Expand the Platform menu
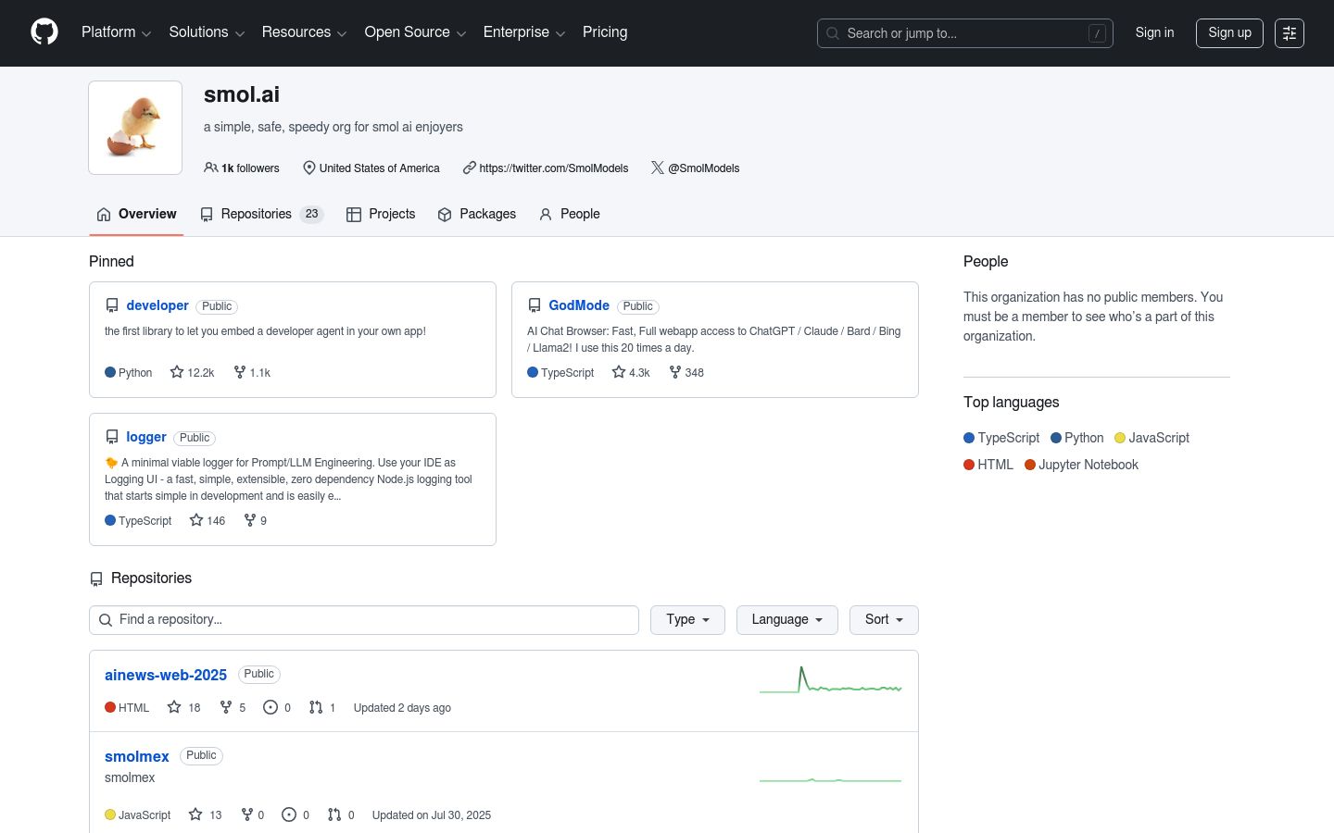The image size is (1334, 833). pos(117,32)
